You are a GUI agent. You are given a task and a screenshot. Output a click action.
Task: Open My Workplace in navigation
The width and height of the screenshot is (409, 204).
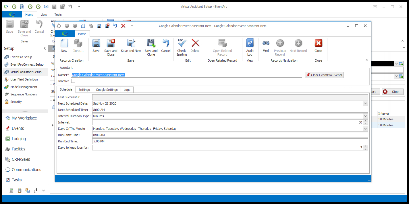24,118
